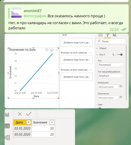Open options for Фильтры на этой странице
The height and width of the screenshot is (145, 131).
91,53
